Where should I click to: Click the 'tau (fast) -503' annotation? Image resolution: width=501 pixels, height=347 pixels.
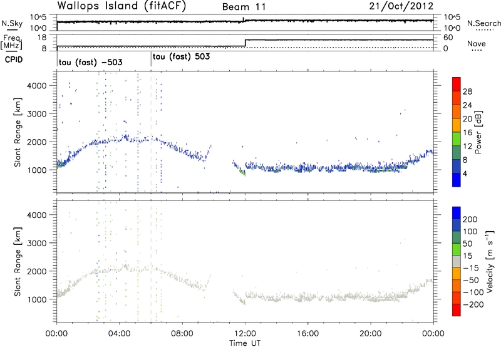point(90,63)
